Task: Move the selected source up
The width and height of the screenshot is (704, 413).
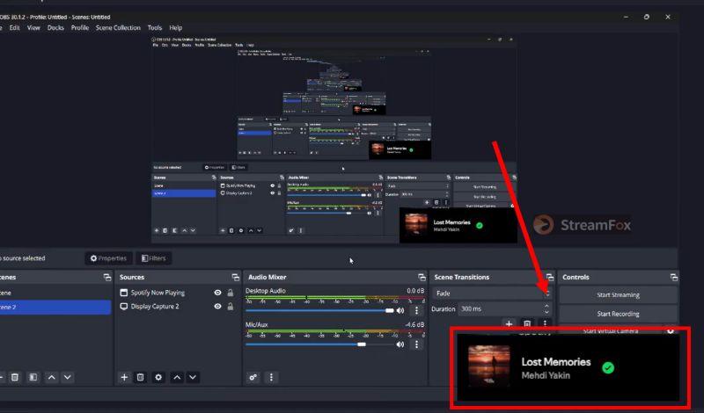Action: coord(177,377)
